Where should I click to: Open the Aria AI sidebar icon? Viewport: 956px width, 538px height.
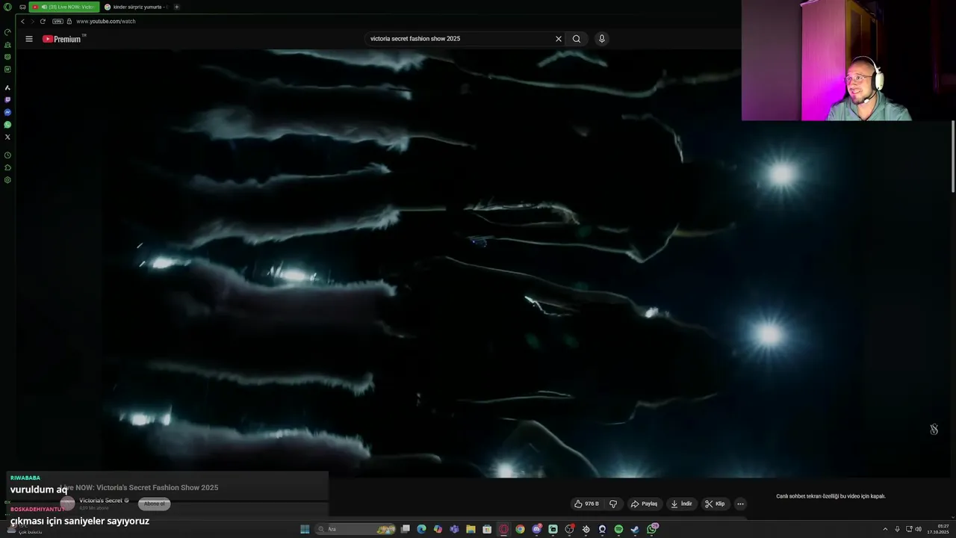tap(7, 87)
